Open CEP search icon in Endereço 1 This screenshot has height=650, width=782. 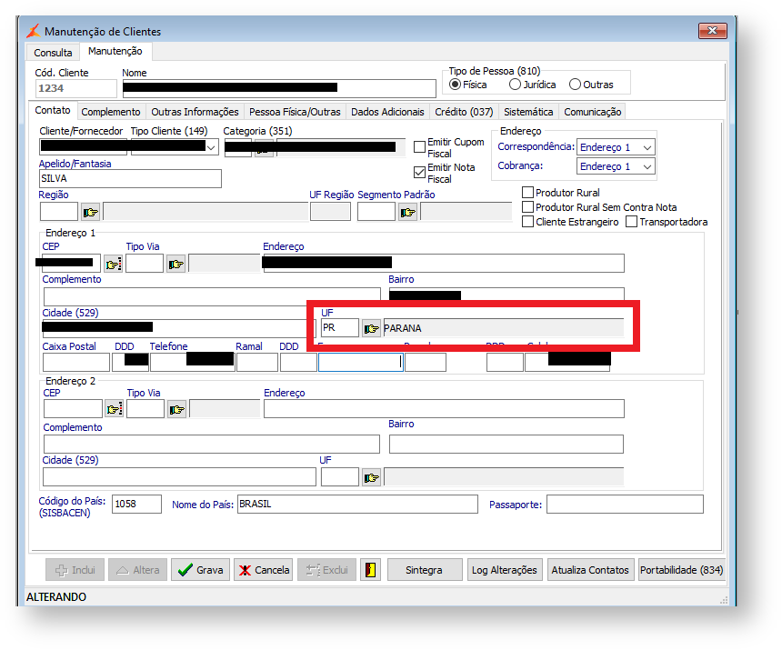tap(114, 264)
